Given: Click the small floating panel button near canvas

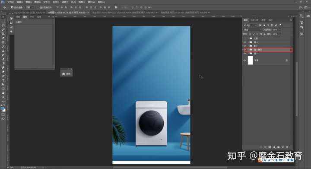Looking at the screenshot, I should coord(67,74).
